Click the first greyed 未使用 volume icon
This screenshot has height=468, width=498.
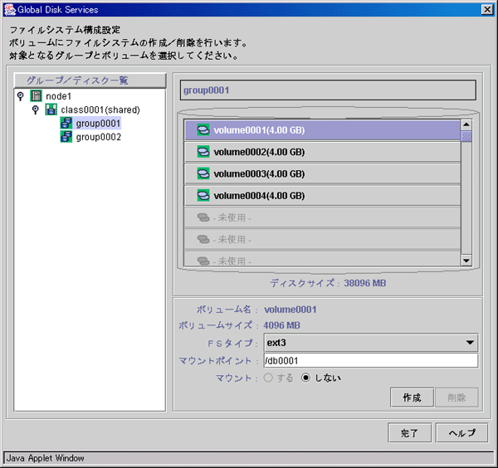[203, 217]
